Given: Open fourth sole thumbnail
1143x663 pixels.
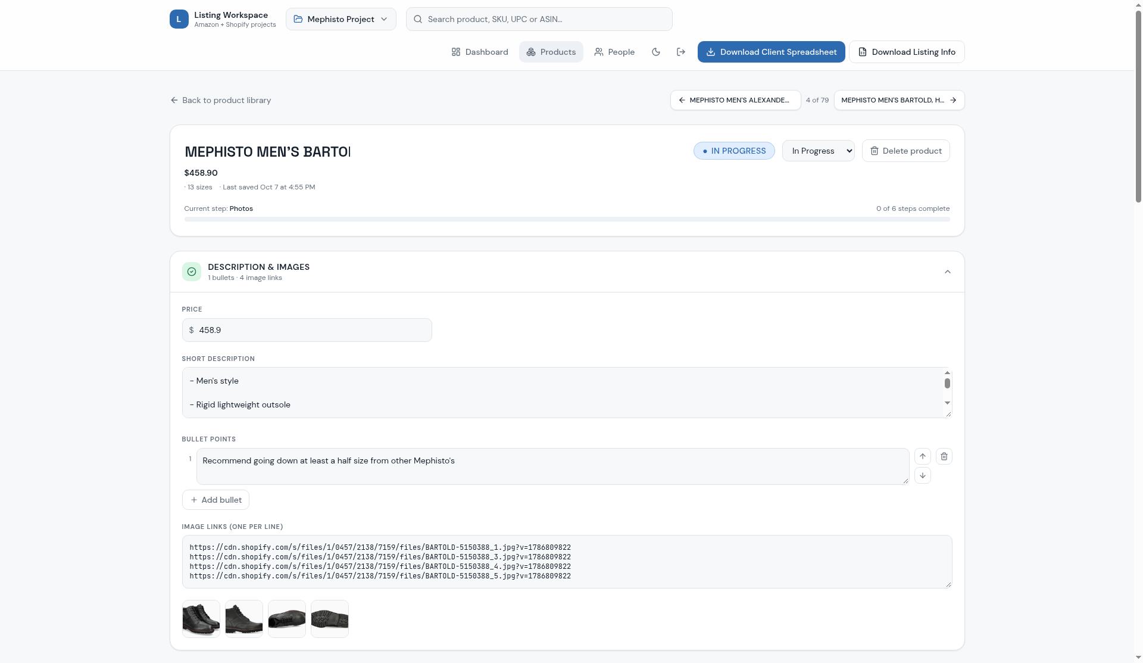Looking at the screenshot, I should click(x=330, y=619).
